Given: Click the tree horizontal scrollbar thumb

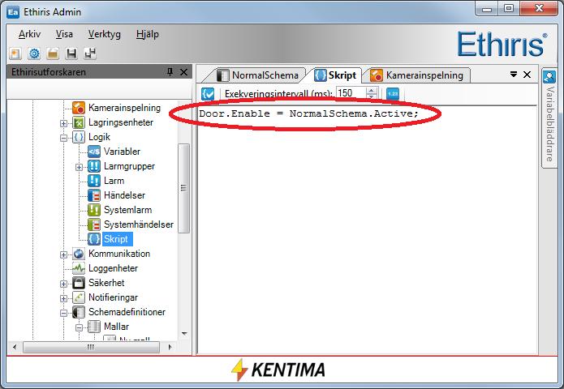Looking at the screenshot, I should click(91, 347).
